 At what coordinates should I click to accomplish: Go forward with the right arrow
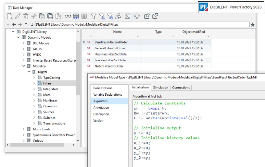(20, 25)
